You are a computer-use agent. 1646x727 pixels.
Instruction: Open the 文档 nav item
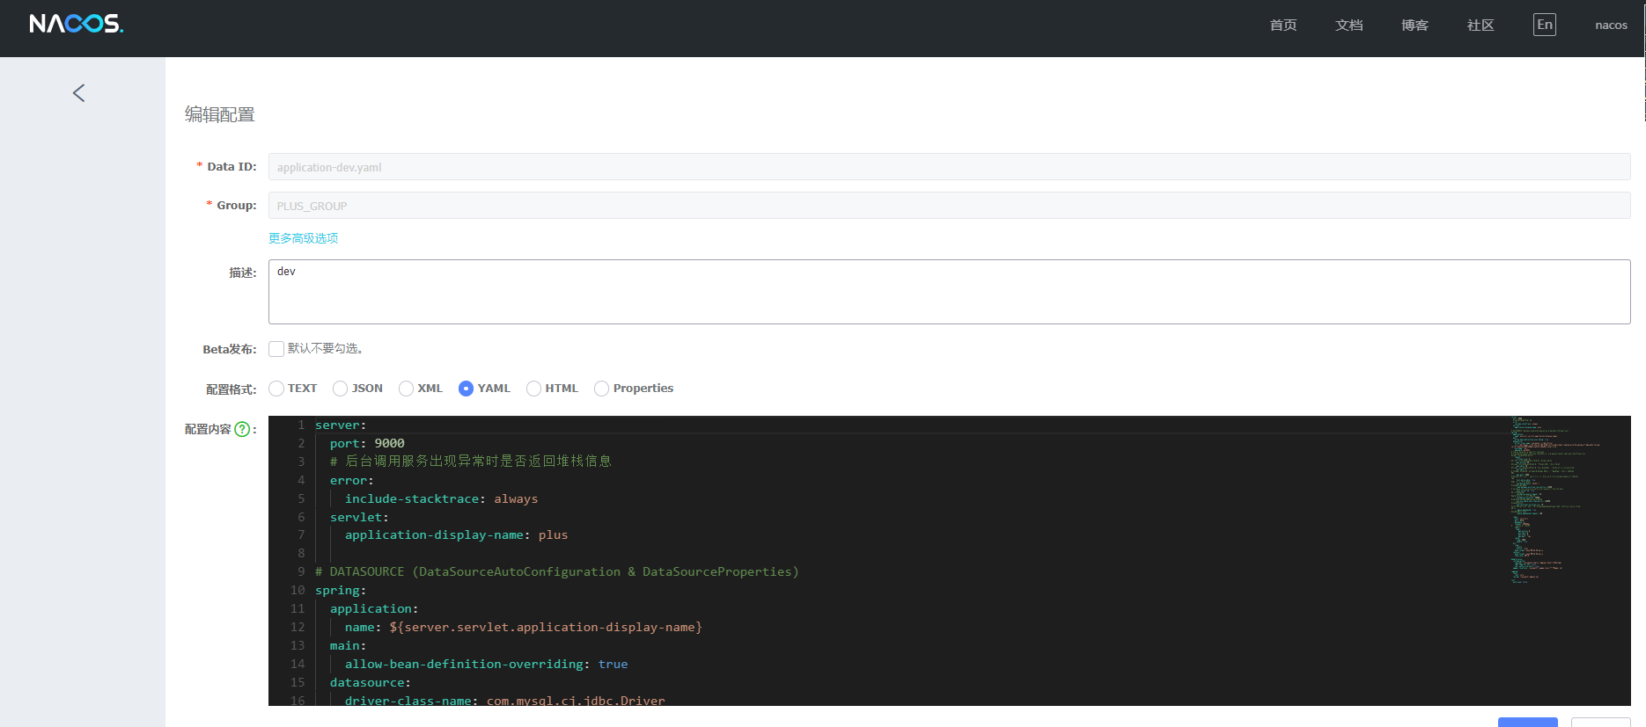pos(1348,25)
